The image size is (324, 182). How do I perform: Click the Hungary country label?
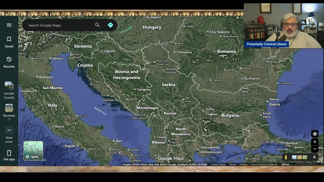[x=152, y=27]
